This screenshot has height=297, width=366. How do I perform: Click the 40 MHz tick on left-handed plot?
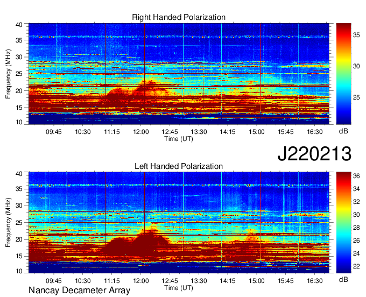click(x=19, y=174)
